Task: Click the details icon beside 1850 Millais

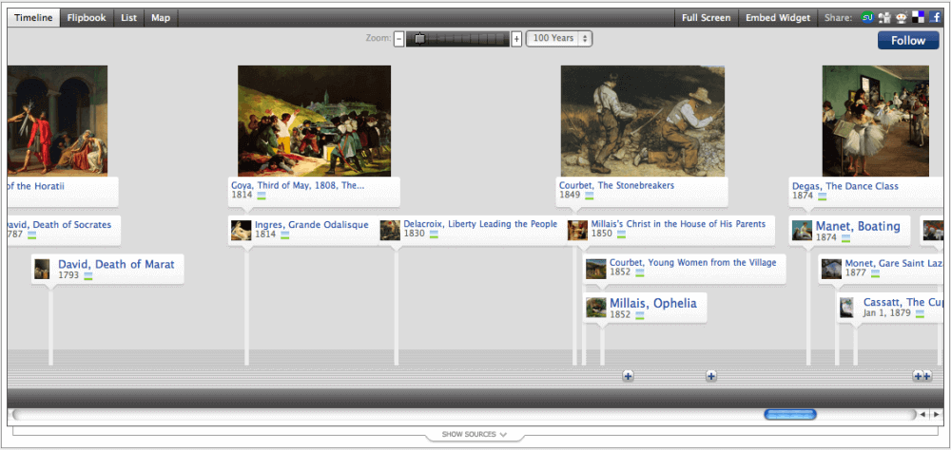Action: (x=621, y=234)
